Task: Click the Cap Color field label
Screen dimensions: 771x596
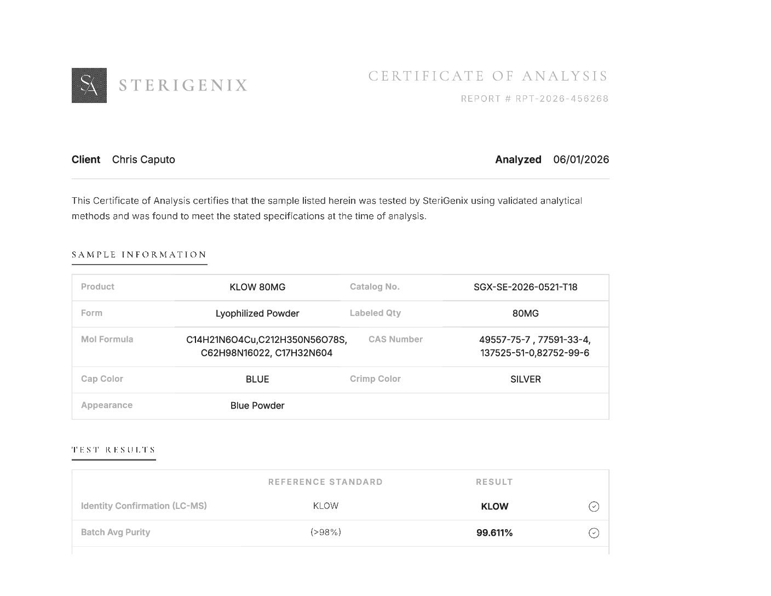Action: coord(102,379)
